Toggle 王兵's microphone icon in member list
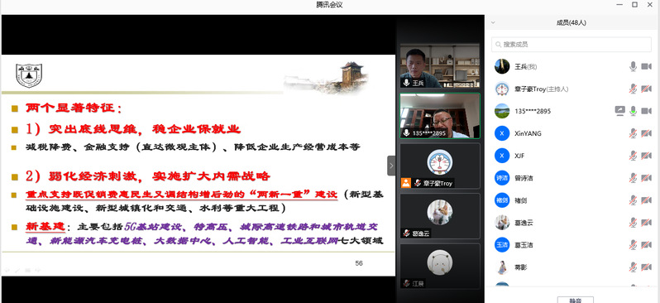The height and width of the screenshot is (303, 660). click(633, 66)
